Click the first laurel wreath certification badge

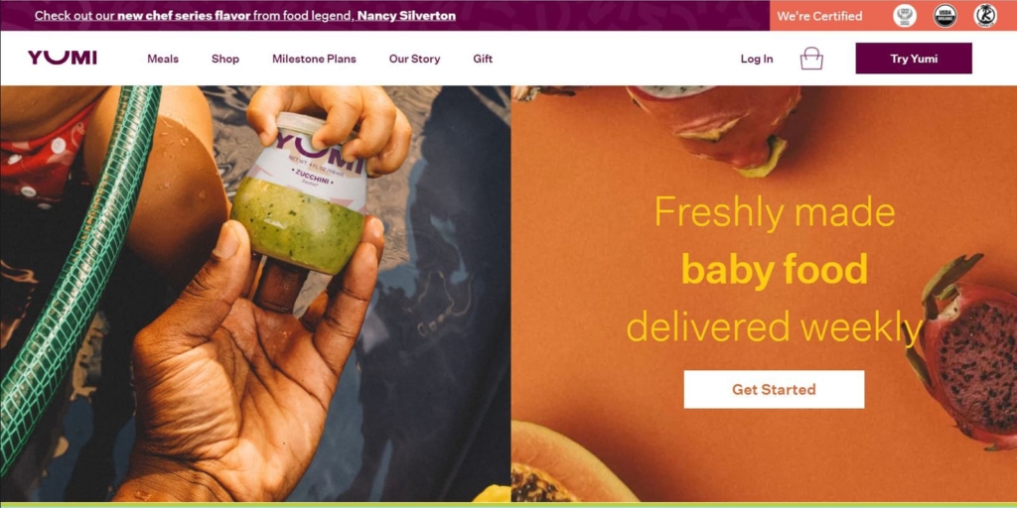click(905, 16)
